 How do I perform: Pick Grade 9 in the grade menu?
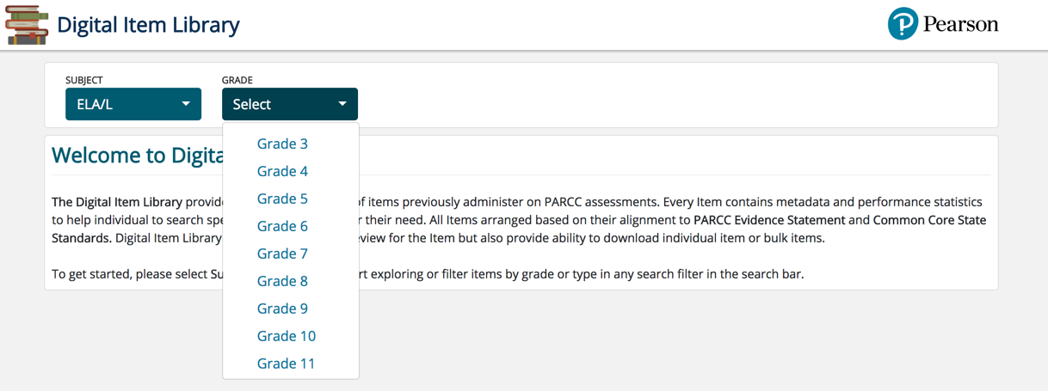pos(282,309)
